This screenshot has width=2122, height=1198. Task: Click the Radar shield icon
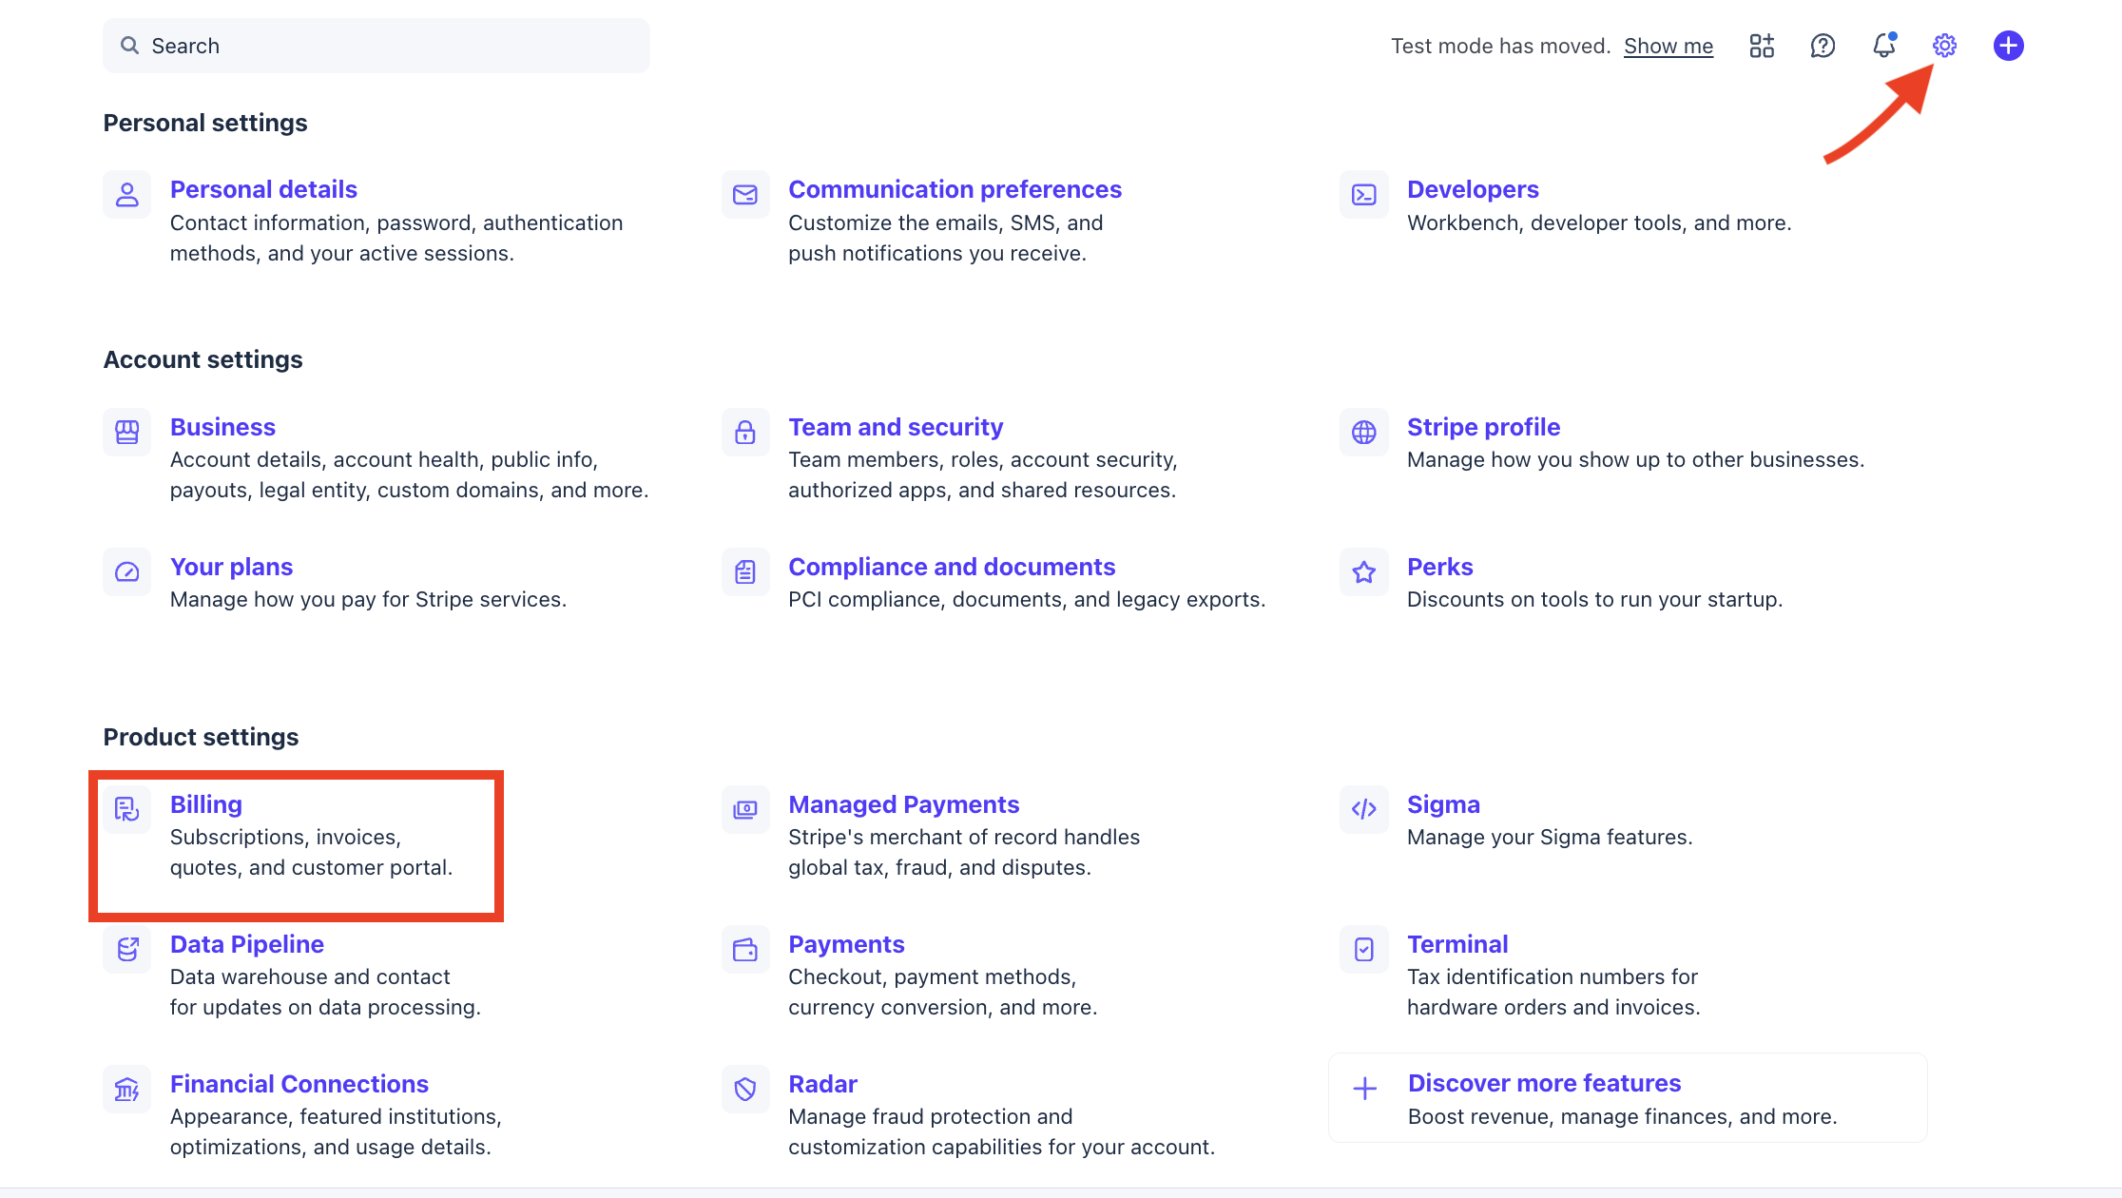pos(745,1089)
